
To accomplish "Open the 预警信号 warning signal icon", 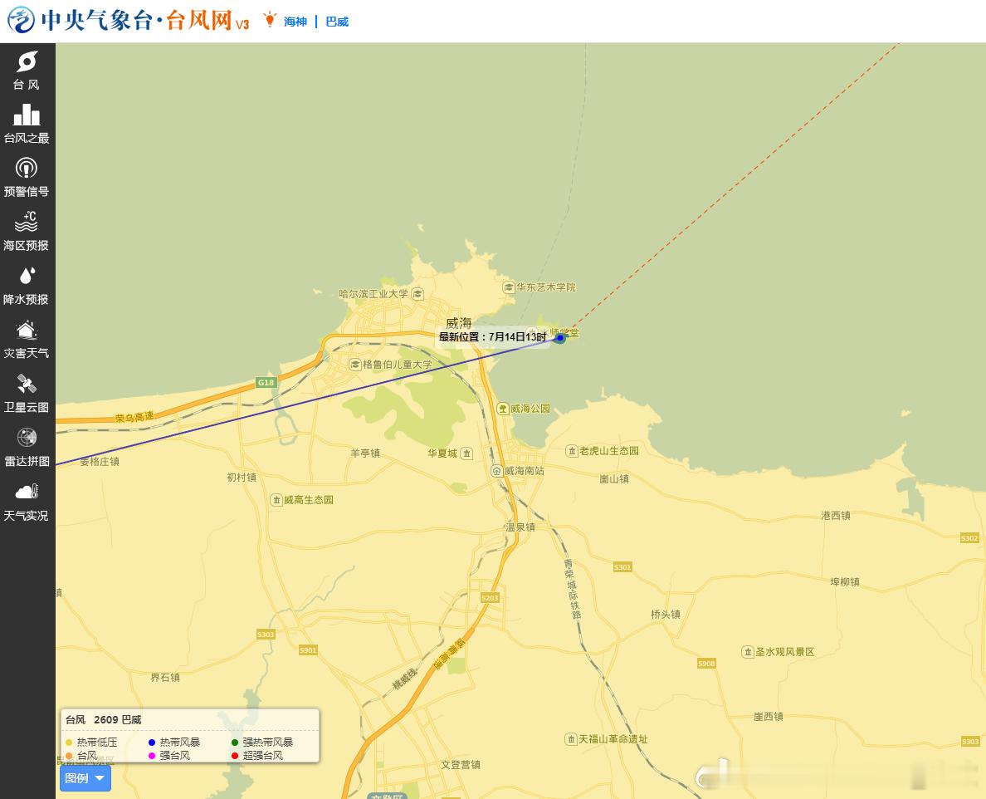I will (27, 168).
